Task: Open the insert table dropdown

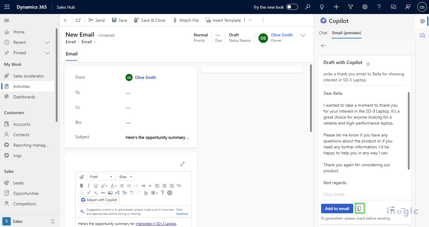Action: click(154, 193)
